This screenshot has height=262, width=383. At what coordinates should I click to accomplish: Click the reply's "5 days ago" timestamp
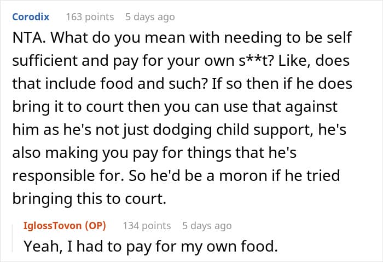207,225
